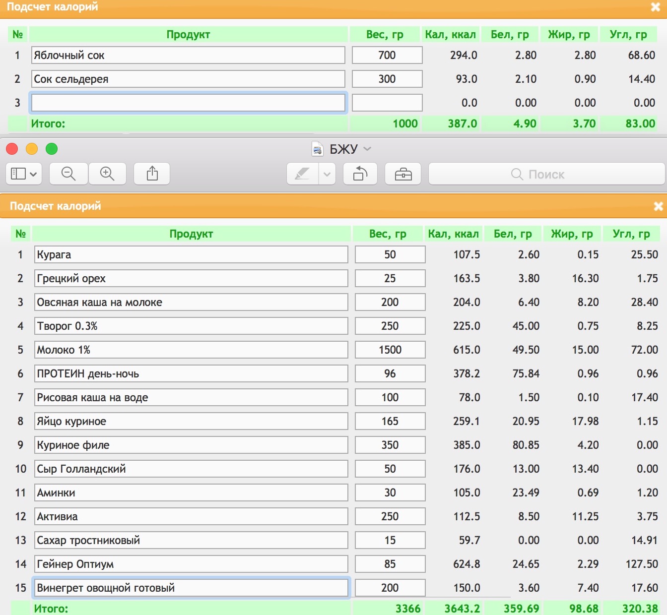Close the upper Подсчет калорий panel
Screen dimensions: 667x615
click(x=655, y=7)
